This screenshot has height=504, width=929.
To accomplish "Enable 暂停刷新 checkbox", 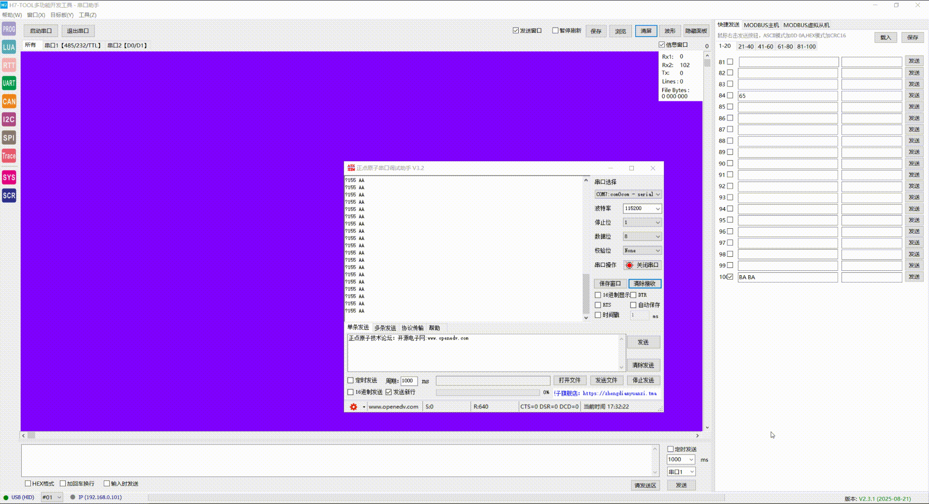I will (x=555, y=30).
